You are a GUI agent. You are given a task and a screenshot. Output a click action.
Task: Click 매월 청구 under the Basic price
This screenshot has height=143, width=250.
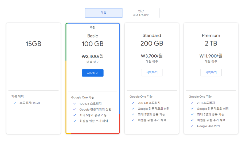[93, 62]
